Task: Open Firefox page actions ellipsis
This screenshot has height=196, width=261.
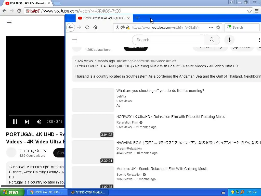Action: coord(211,27)
